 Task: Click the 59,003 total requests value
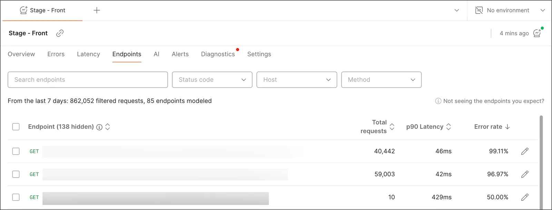(x=385, y=174)
